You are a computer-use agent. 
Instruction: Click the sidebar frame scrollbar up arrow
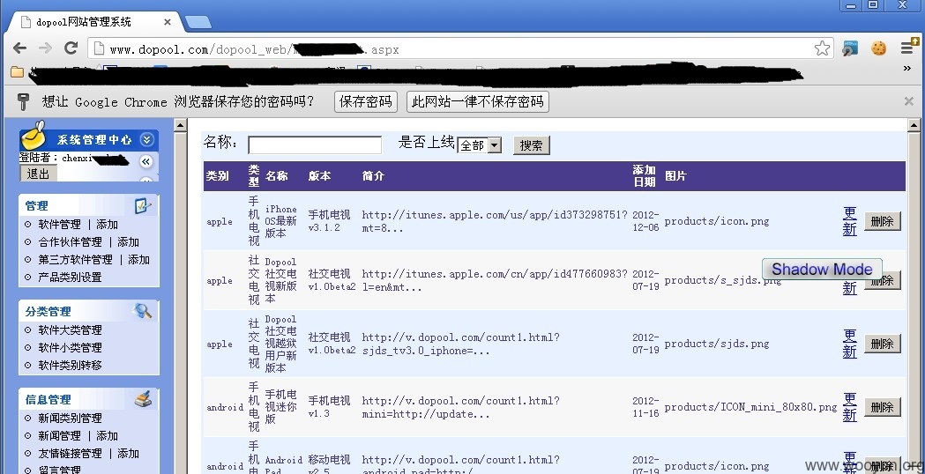[181, 125]
